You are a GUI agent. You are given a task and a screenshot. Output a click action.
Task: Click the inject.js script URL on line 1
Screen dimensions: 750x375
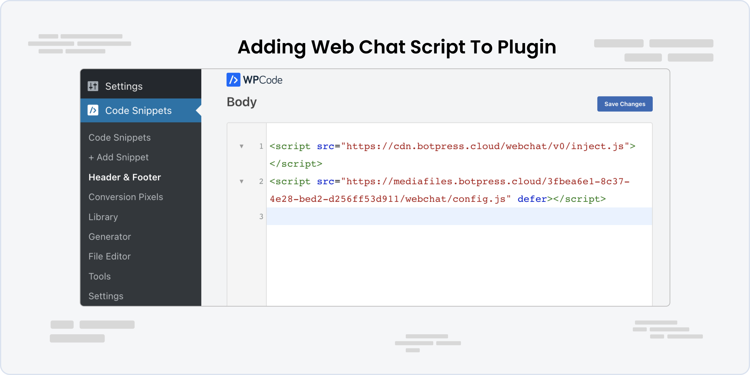coord(485,146)
